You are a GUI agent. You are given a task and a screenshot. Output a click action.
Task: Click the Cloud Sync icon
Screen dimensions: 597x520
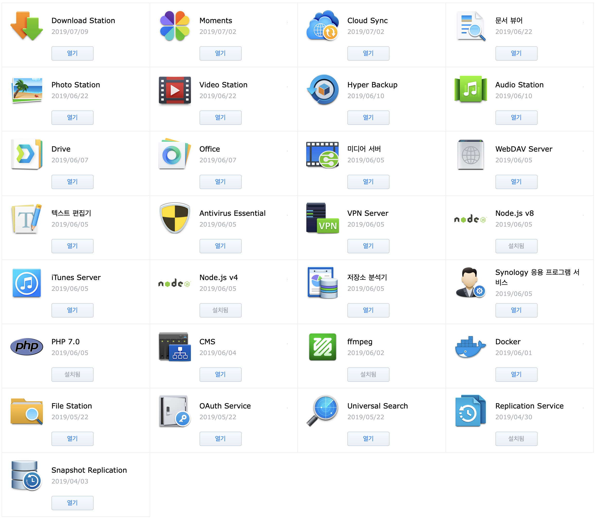tap(323, 26)
